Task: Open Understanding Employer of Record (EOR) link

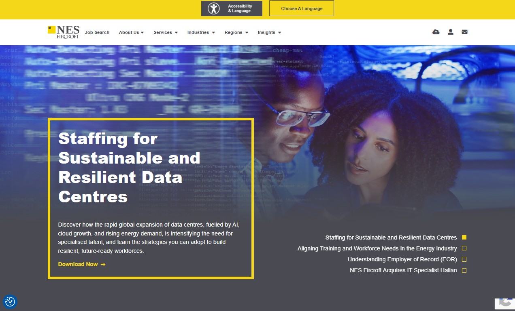Action: click(x=402, y=259)
